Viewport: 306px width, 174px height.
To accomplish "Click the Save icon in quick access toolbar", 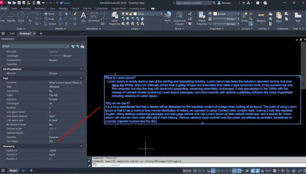I will coord(19,3).
